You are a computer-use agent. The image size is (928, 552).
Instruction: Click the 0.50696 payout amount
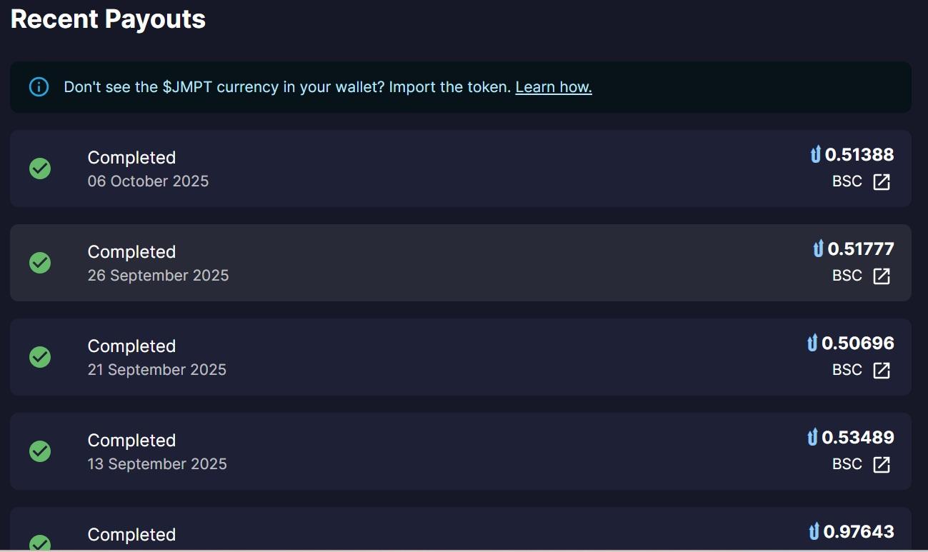coord(857,343)
